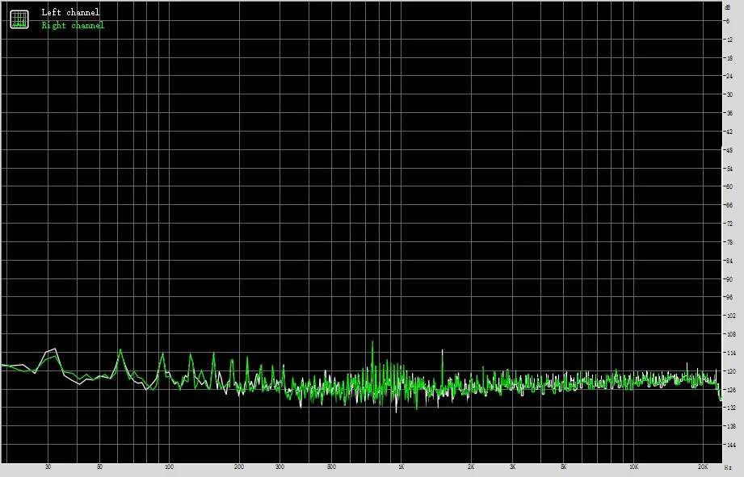Image resolution: width=744 pixels, height=477 pixels.
Task: Click the "-144" dB axis label
Action: 729,446
